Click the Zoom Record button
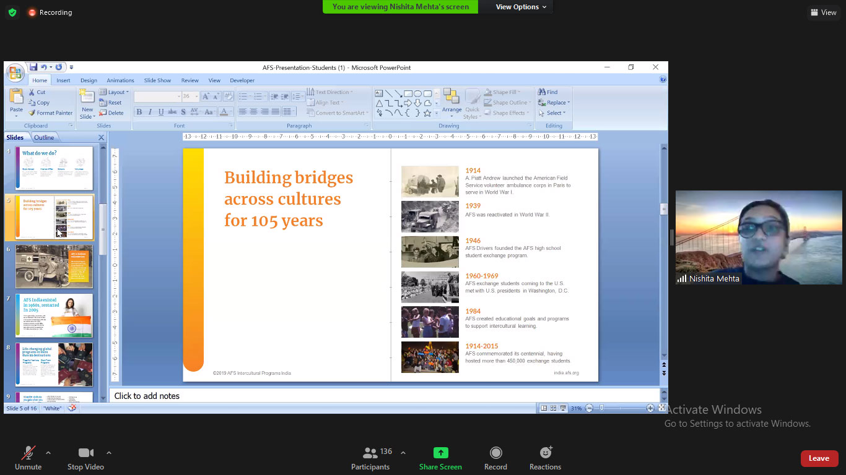Screen dimensions: 846x475 pos(495,458)
